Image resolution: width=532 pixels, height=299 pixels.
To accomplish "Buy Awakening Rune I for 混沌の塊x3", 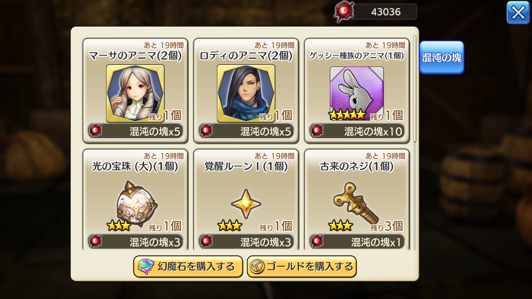I will tap(246, 242).
